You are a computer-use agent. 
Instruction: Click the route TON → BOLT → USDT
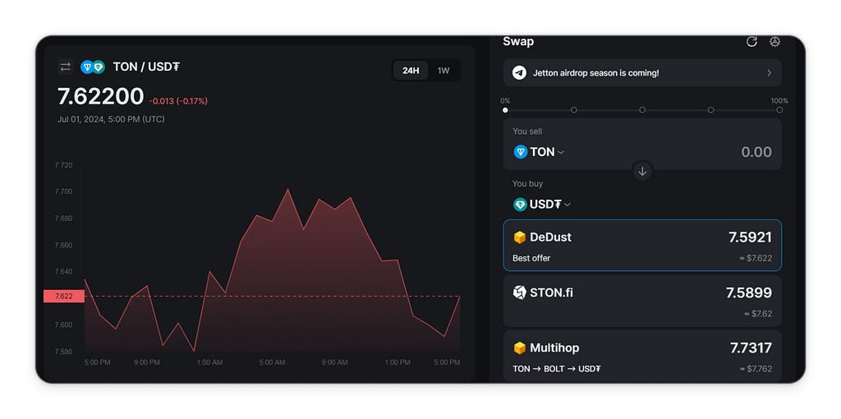(x=557, y=369)
